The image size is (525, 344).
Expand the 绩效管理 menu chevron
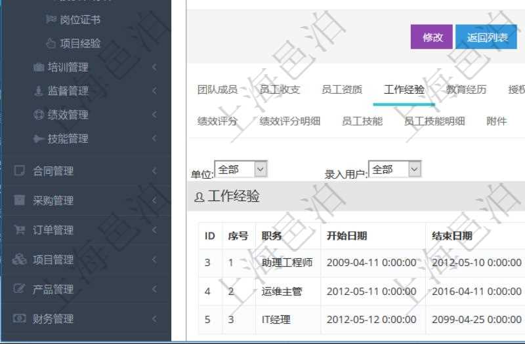coord(154,115)
